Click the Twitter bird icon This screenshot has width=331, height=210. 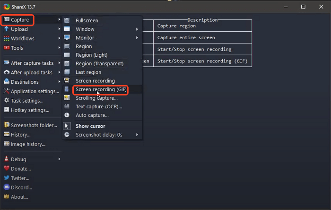coord(7,178)
